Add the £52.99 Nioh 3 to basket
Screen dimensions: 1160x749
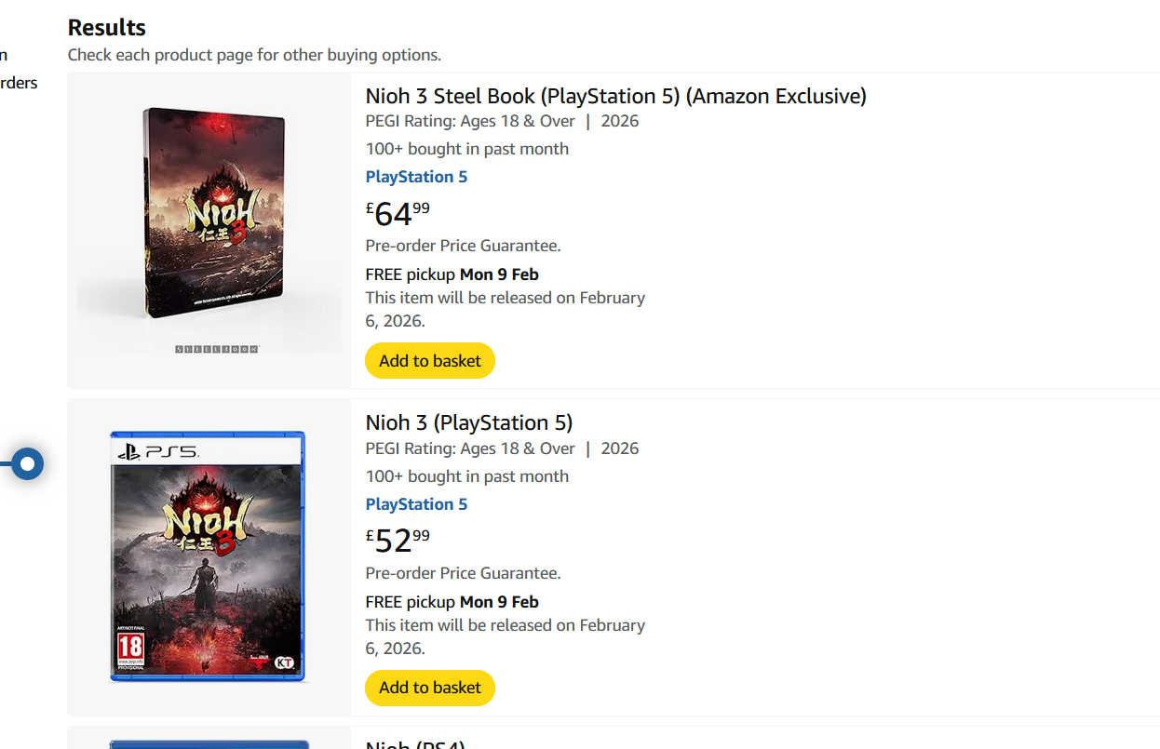coord(430,688)
